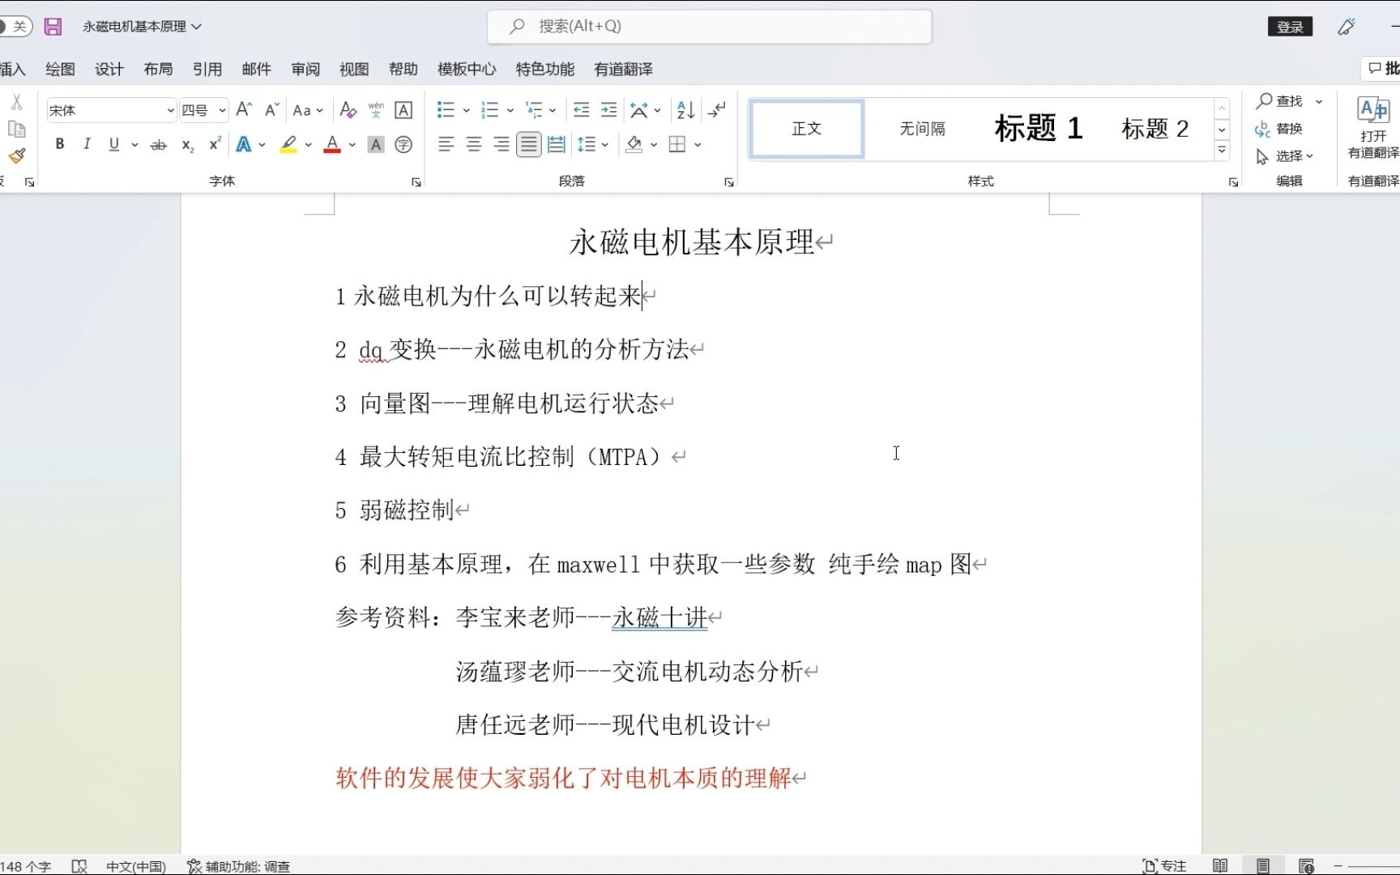1400x875 pixels.
Task: Click the enclosed character icon
Action: [x=403, y=144]
